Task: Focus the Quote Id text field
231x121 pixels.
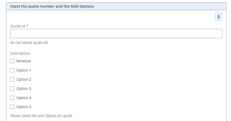Action: (116, 34)
